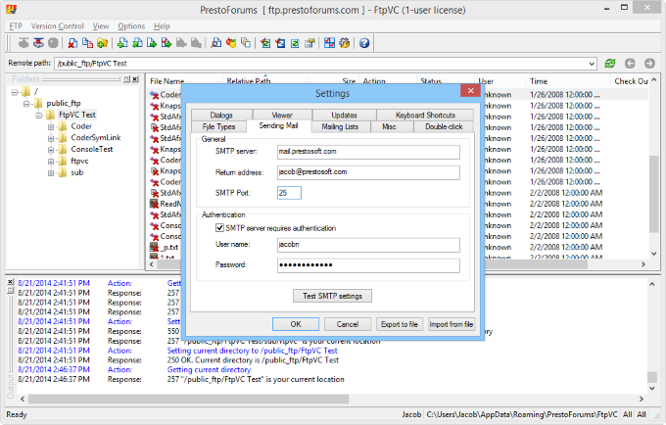Pin the Folders panel with its pin icon

[x=127, y=79]
